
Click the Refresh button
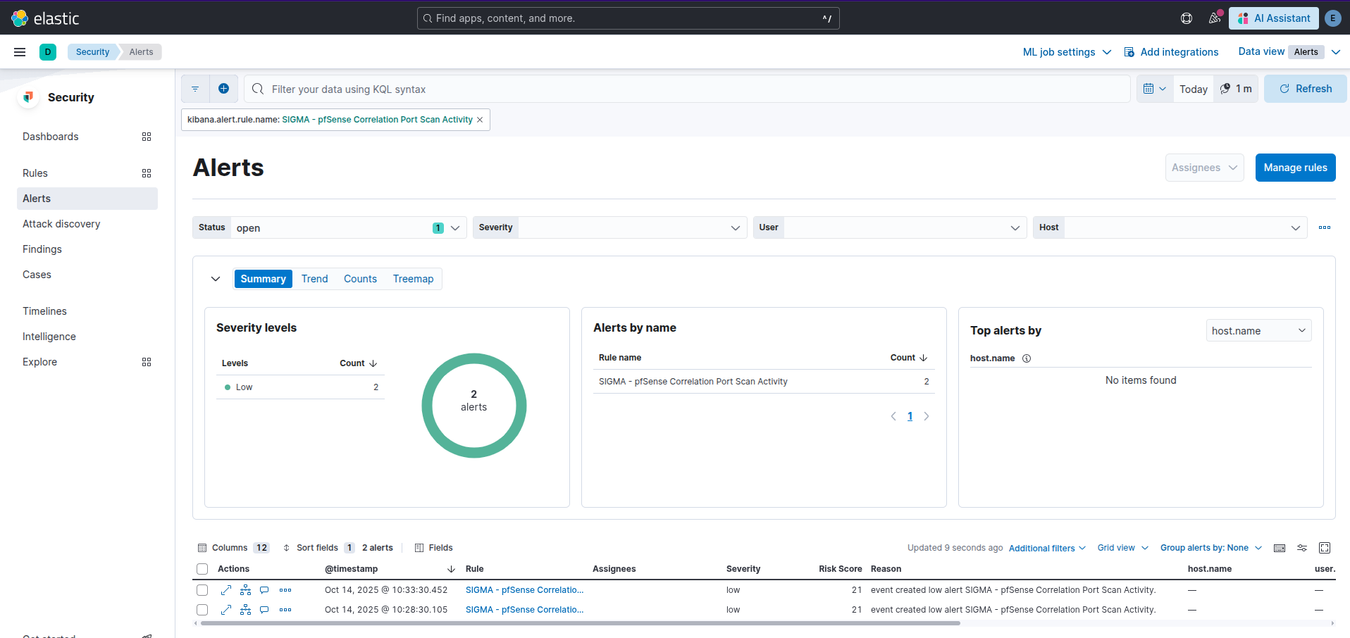pos(1305,89)
